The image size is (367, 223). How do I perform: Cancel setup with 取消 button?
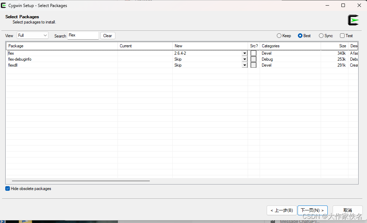pyautogui.click(x=348, y=210)
